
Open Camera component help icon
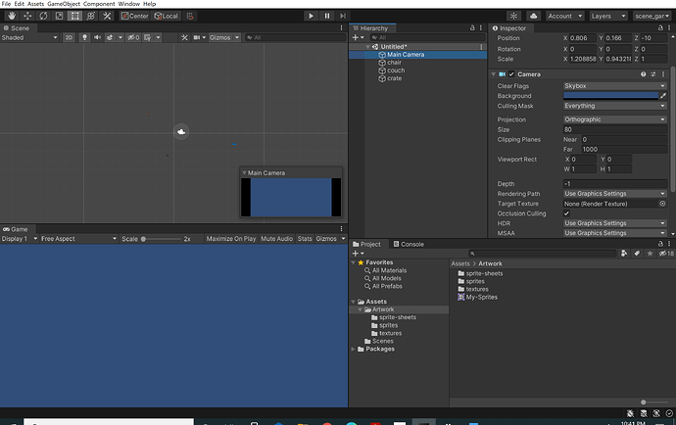tap(644, 74)
